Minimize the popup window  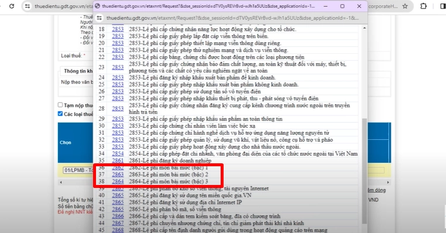pos(325,6)
